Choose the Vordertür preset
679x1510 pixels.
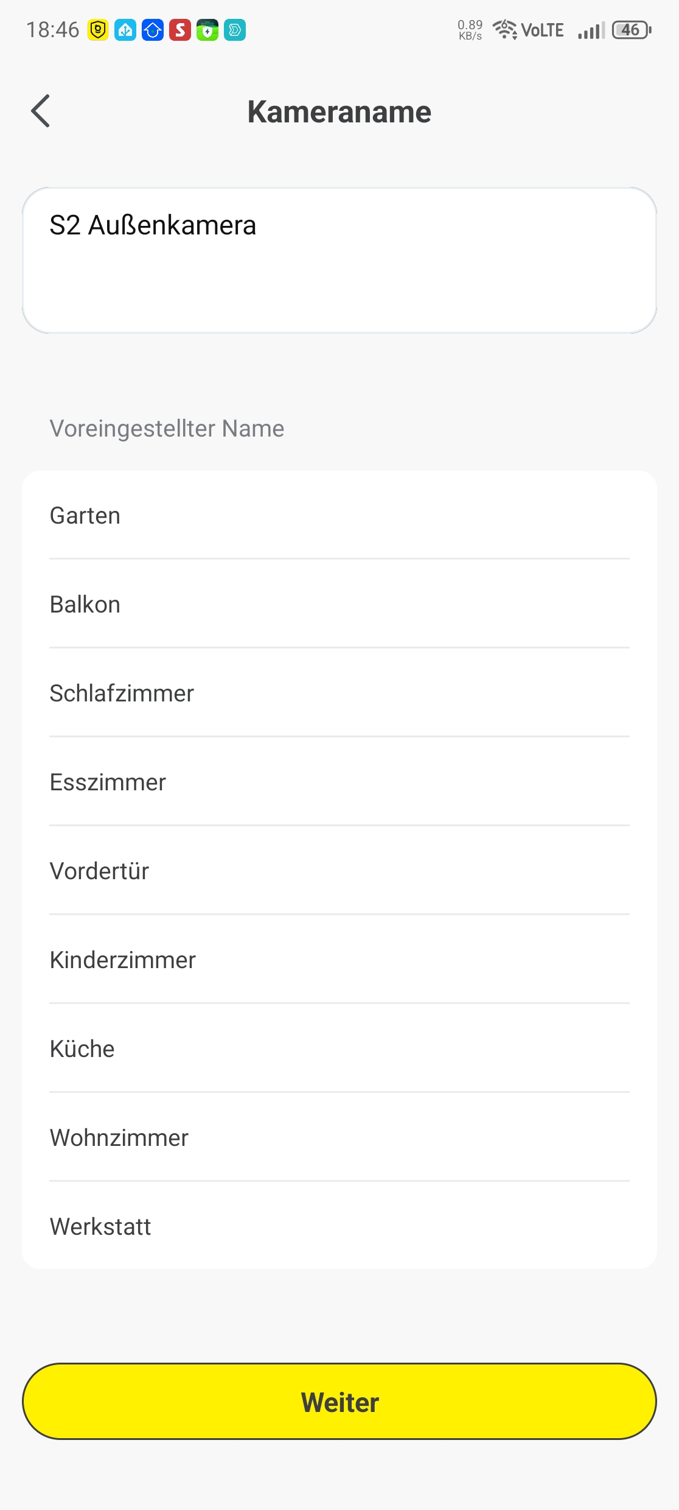pyautogui.click(x=340, y=871)
